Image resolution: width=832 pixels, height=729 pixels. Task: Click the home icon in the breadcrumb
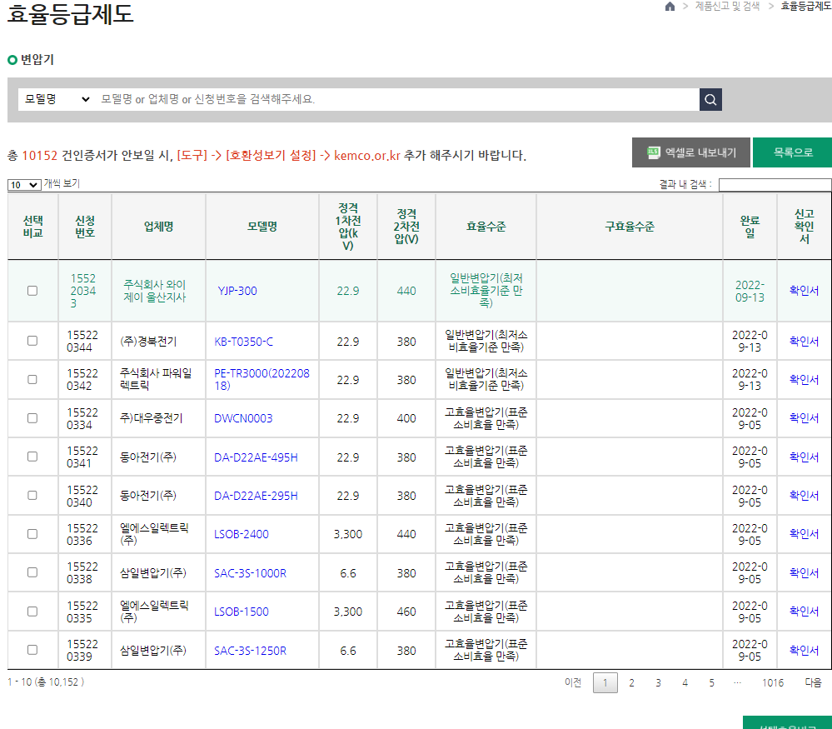(670, 7)
